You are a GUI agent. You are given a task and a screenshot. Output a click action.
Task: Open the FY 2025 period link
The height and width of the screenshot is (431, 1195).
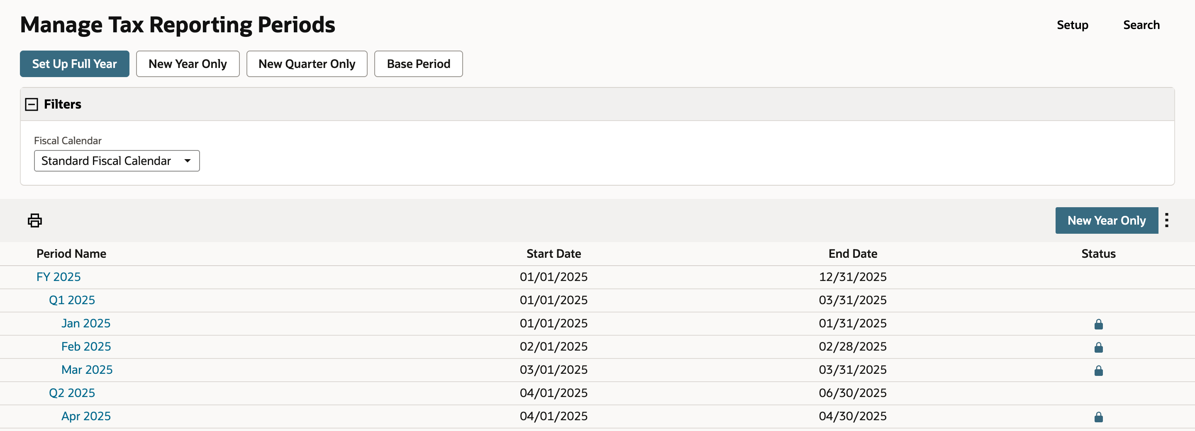(x=59, y=277)
